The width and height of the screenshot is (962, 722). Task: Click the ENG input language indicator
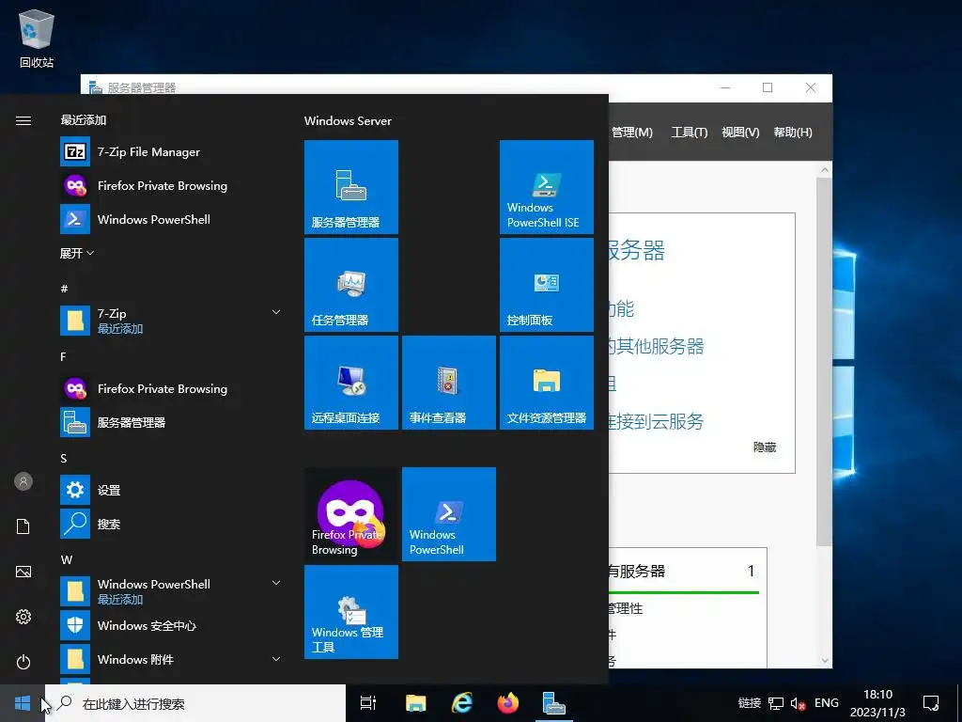pyautogui.click(x=827, y=703)
